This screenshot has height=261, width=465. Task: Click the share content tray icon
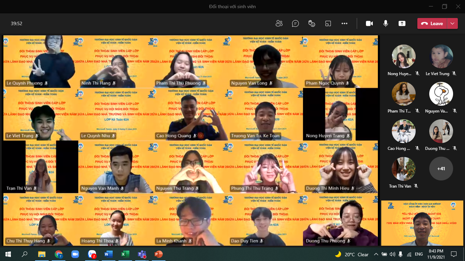point(402,23)
